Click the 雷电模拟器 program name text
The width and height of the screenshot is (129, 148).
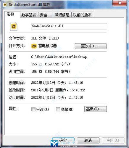pyautogui.click(x=48, y=46)
